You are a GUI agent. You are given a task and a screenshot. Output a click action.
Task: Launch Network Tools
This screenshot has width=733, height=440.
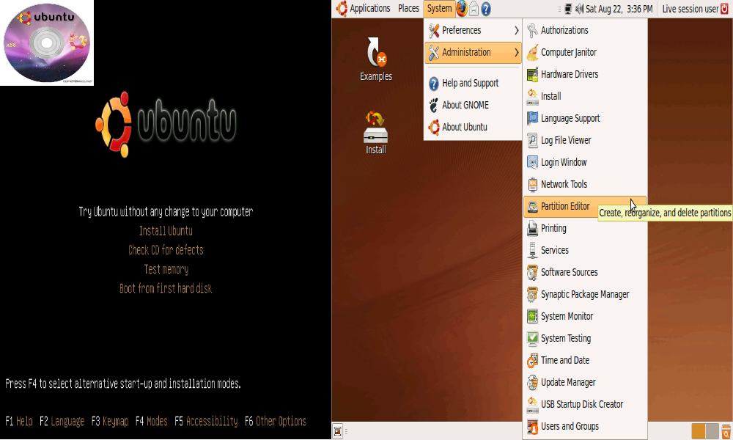(585, 184)
